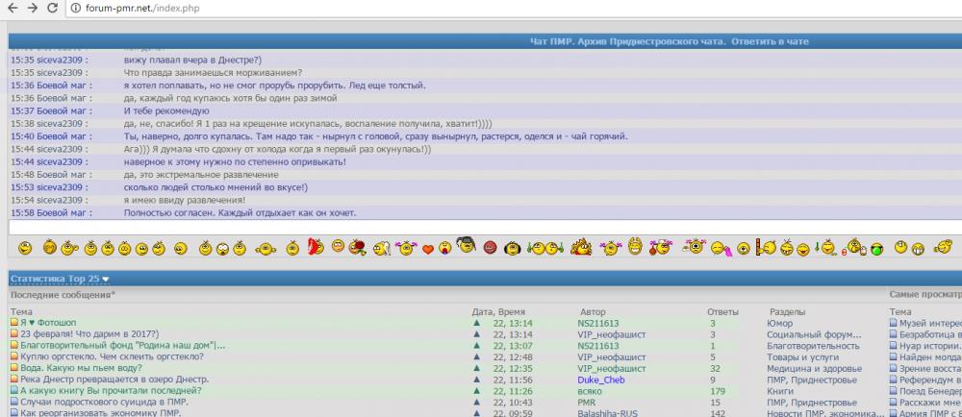The width and height of the screenshot is (962, 417).
Task: Insert the dark red angry face emoticon
Action: click(491, 248)
